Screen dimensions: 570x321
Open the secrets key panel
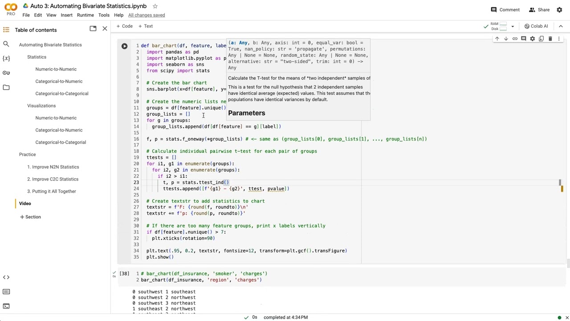click(x=6, y=73)
